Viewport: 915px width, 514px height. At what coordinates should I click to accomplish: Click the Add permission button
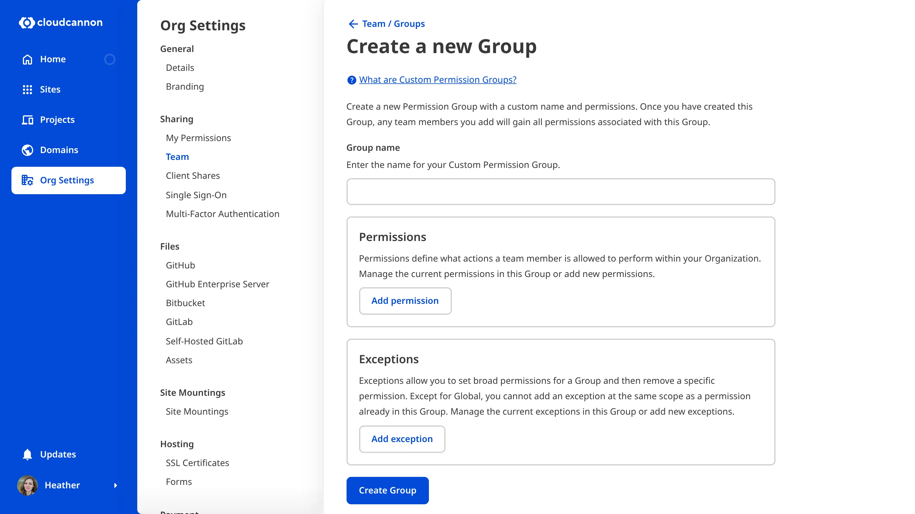tap(405, 301)
